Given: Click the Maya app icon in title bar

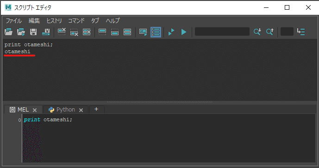Looking at the screenshot, I should pyautogui.click(x=8, y=7).
